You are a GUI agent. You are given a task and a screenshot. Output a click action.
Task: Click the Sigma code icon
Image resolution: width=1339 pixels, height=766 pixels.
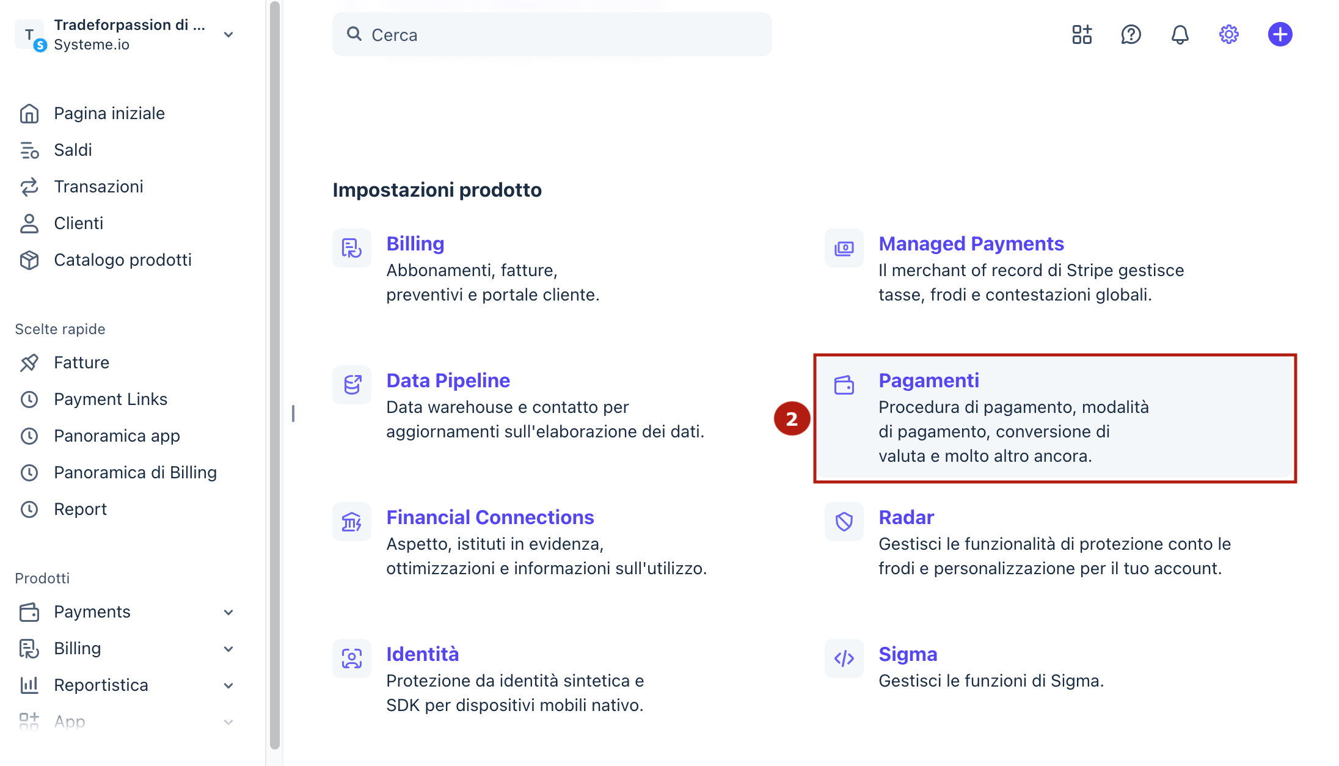(844, 658)
